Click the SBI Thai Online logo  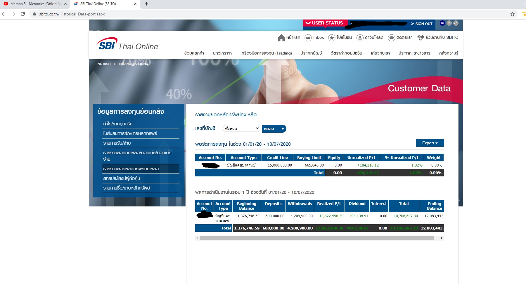[127, 44]
